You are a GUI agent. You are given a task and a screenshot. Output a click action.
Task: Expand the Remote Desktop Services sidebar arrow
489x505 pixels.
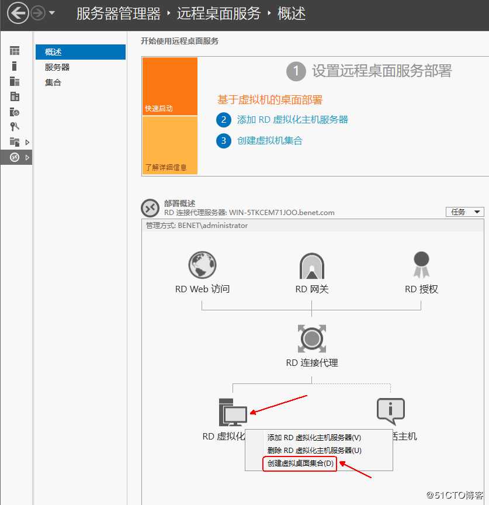click(x=27, y=157)
